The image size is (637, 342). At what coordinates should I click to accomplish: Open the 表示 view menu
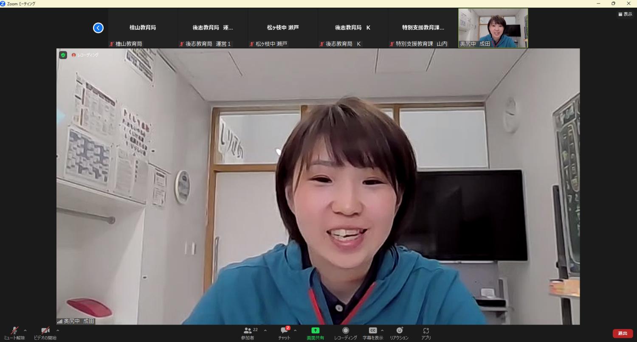point(625,14)
